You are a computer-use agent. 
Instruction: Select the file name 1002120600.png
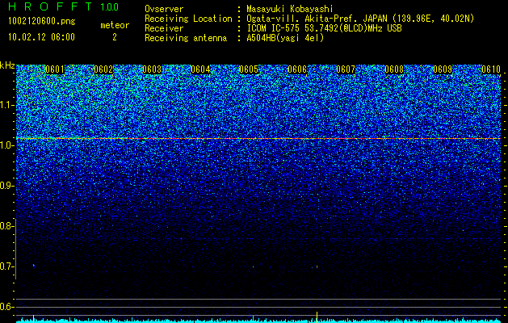[42, 21]
